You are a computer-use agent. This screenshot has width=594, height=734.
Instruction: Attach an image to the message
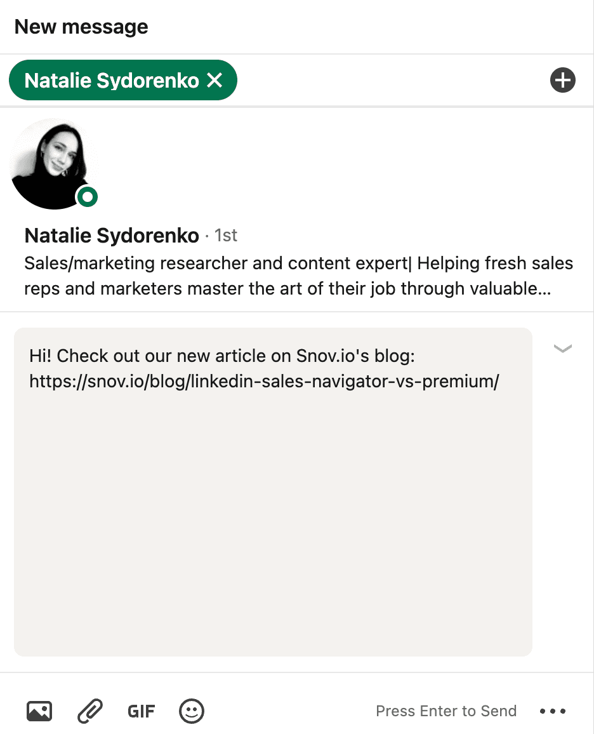coord(39,711)
